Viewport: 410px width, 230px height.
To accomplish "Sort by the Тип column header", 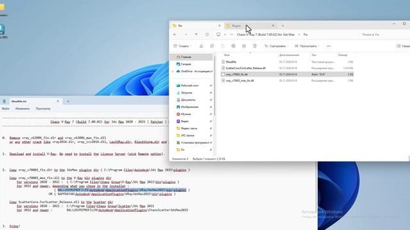I will pos(313,55).
